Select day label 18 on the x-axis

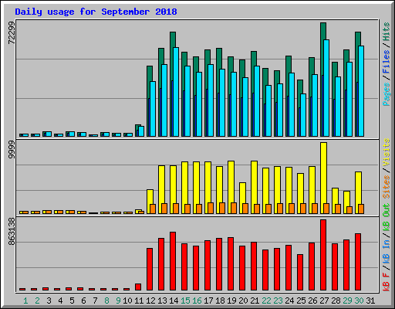[220, 301]
